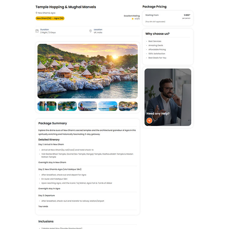
Task: Open the second thumbnail of tropical resort
Action: coord(67,106)
